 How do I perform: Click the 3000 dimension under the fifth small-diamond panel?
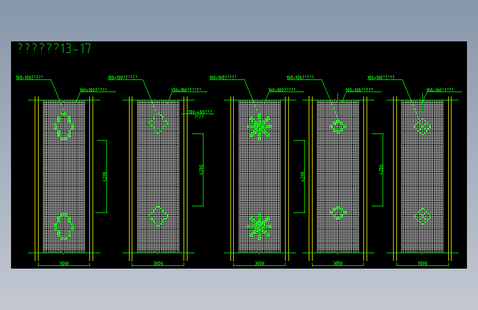[x=422, y=263]
